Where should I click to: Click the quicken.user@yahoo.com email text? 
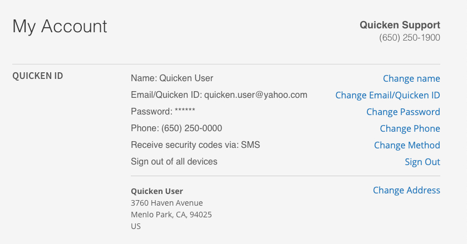coord(255,95)
